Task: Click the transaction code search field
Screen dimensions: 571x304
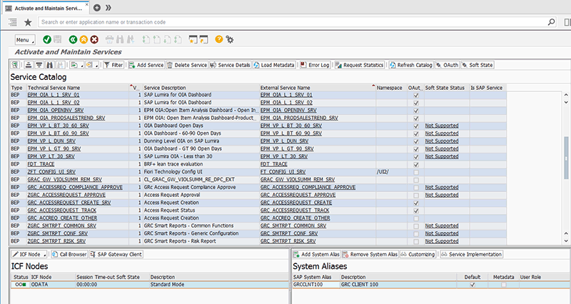Action: [x=285, y=22]
